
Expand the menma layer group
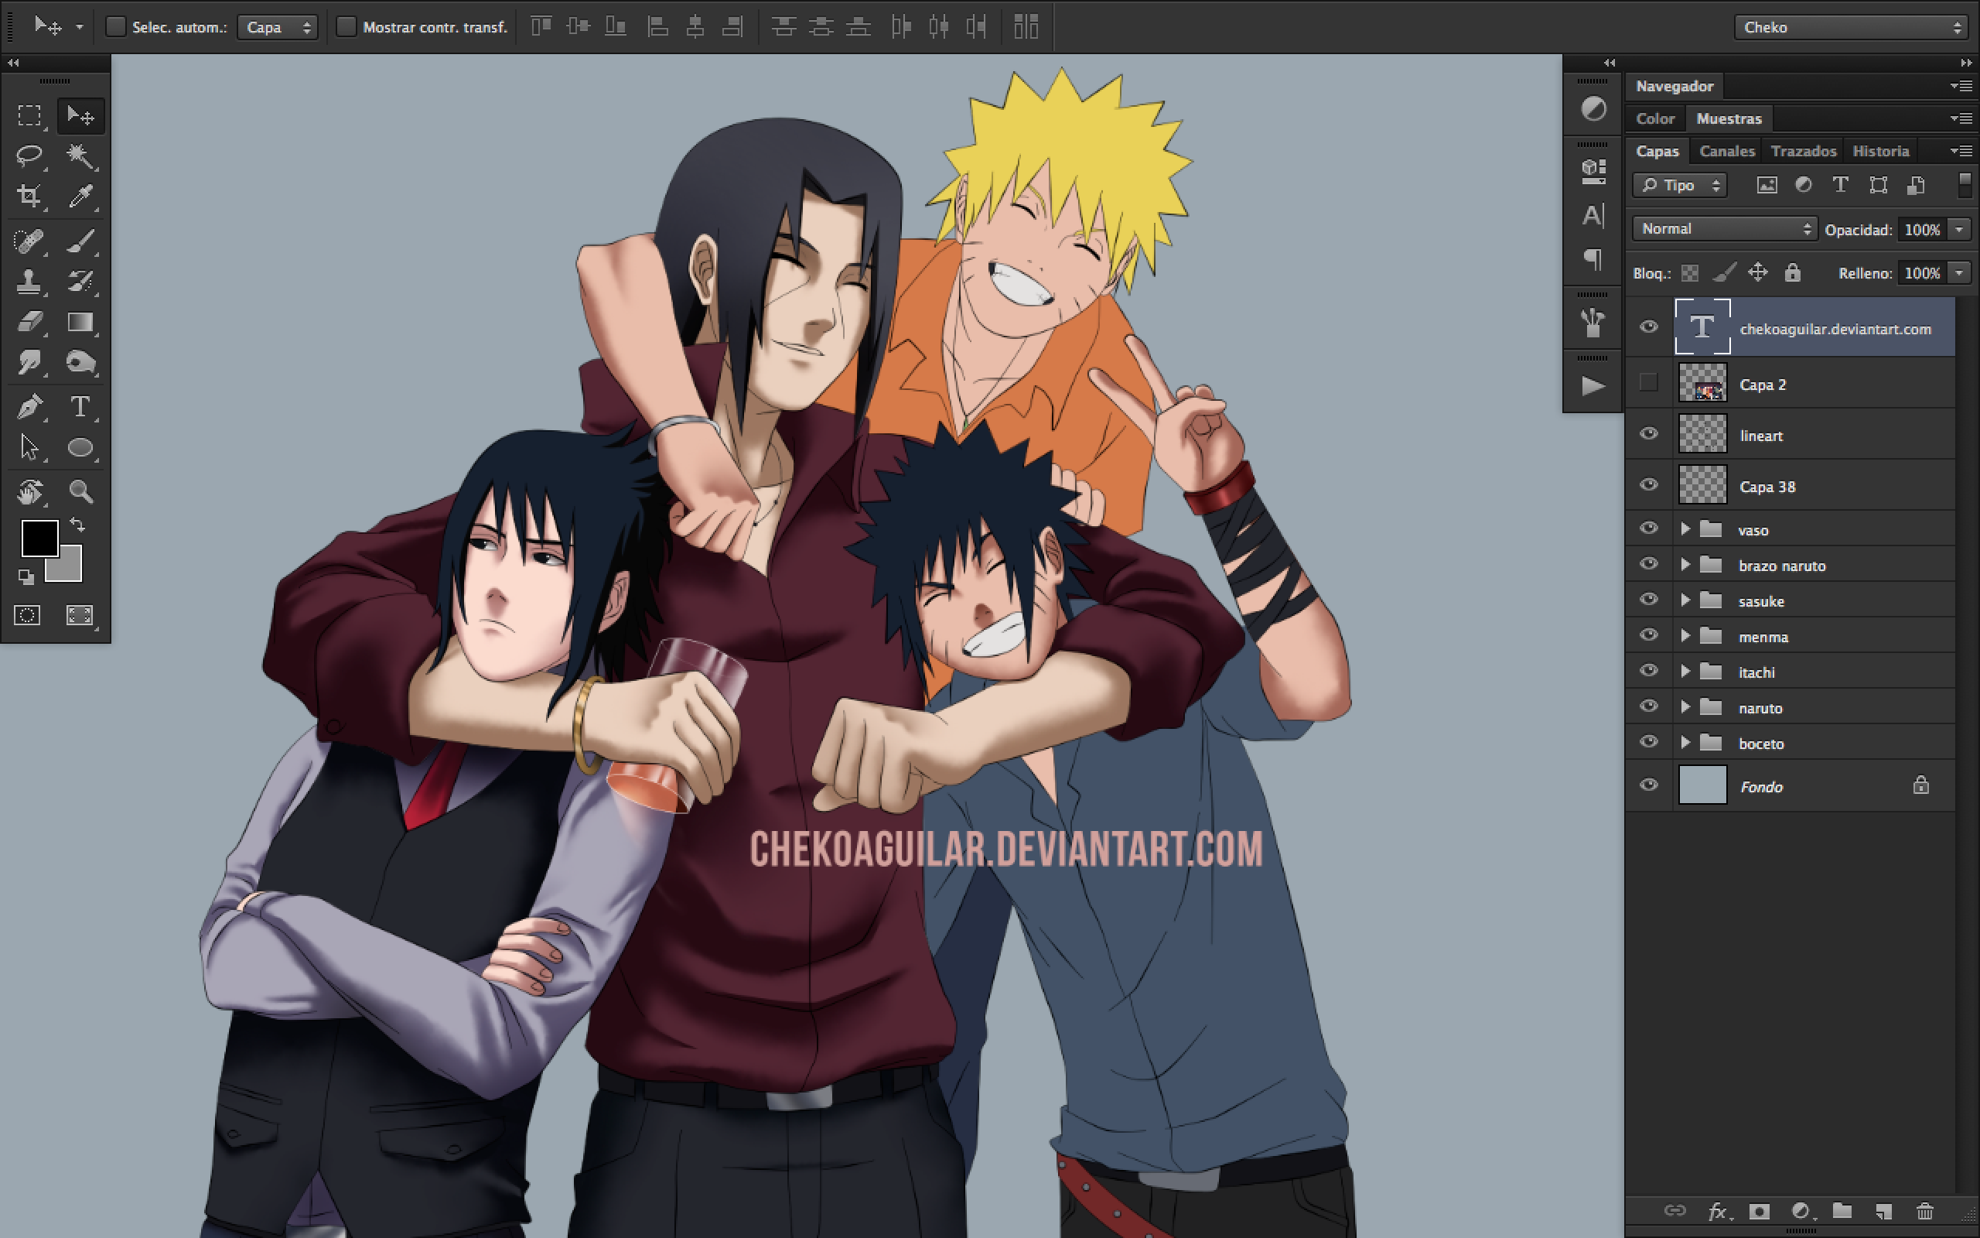[x=1685, y=636]
